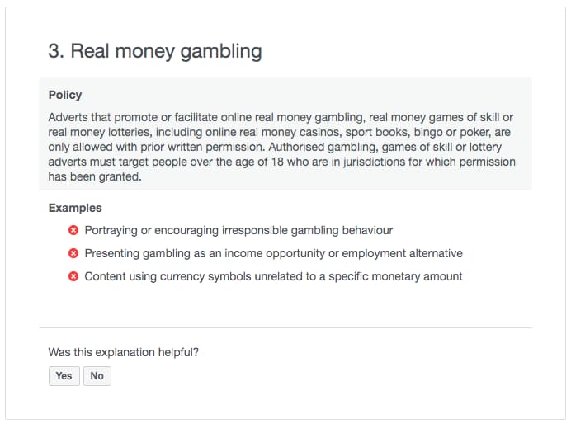The width and height of the screenshot is (571, 428).
Task: Click the red X icon beside income opportunity example
Action: click(x=73, y=253)
